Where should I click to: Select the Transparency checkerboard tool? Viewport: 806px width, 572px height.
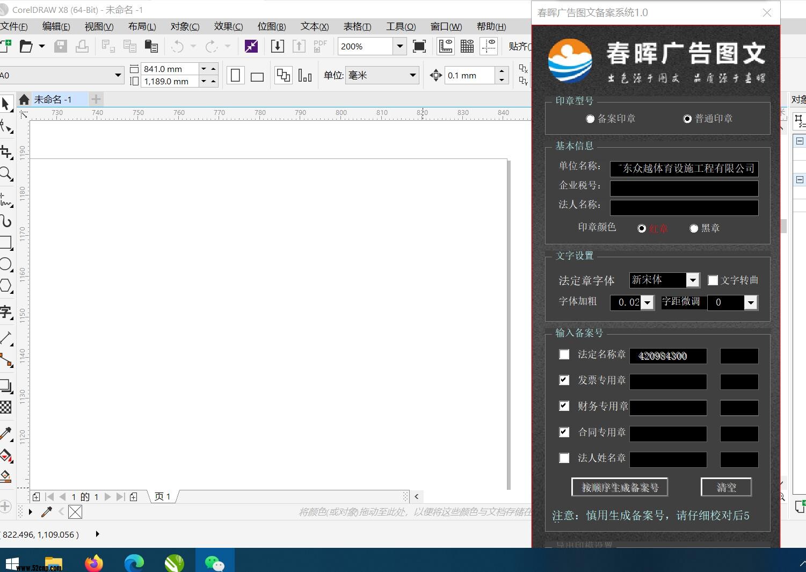(x=6, y=407)
